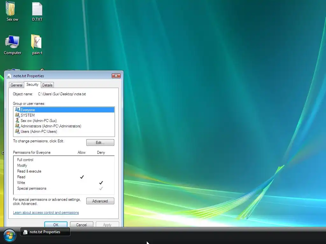Click the Special permissions label

coord(32,188)
